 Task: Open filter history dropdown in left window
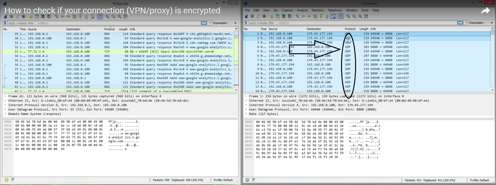210,23
